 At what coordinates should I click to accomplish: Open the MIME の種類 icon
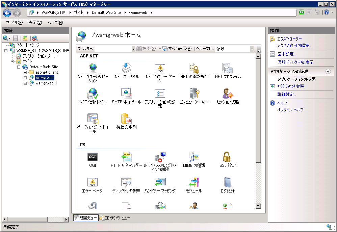click(194, 157)
